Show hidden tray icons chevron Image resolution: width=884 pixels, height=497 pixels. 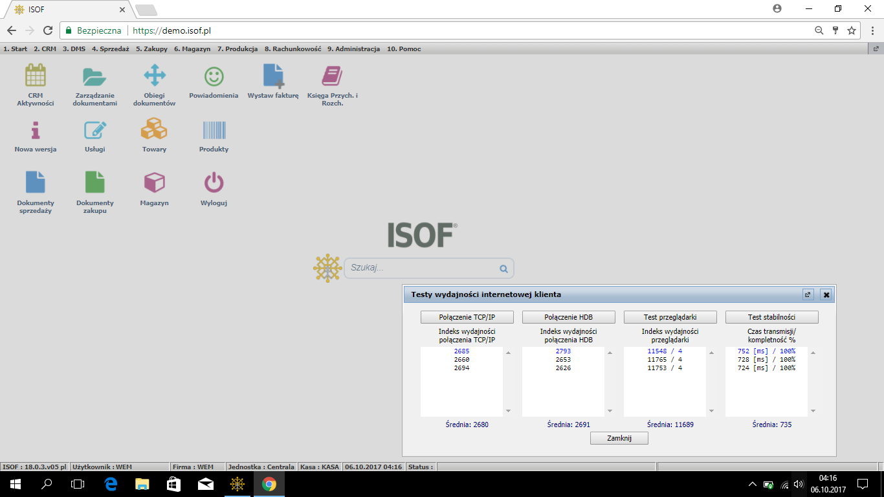(752, 484)
